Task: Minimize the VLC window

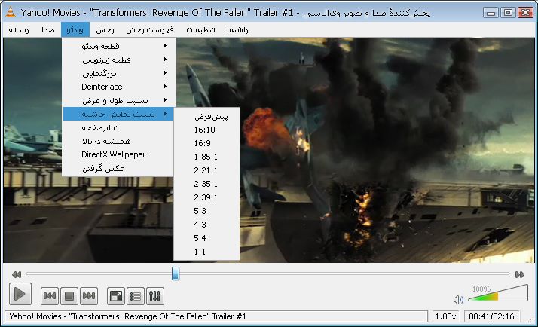Action: (491, 13)
